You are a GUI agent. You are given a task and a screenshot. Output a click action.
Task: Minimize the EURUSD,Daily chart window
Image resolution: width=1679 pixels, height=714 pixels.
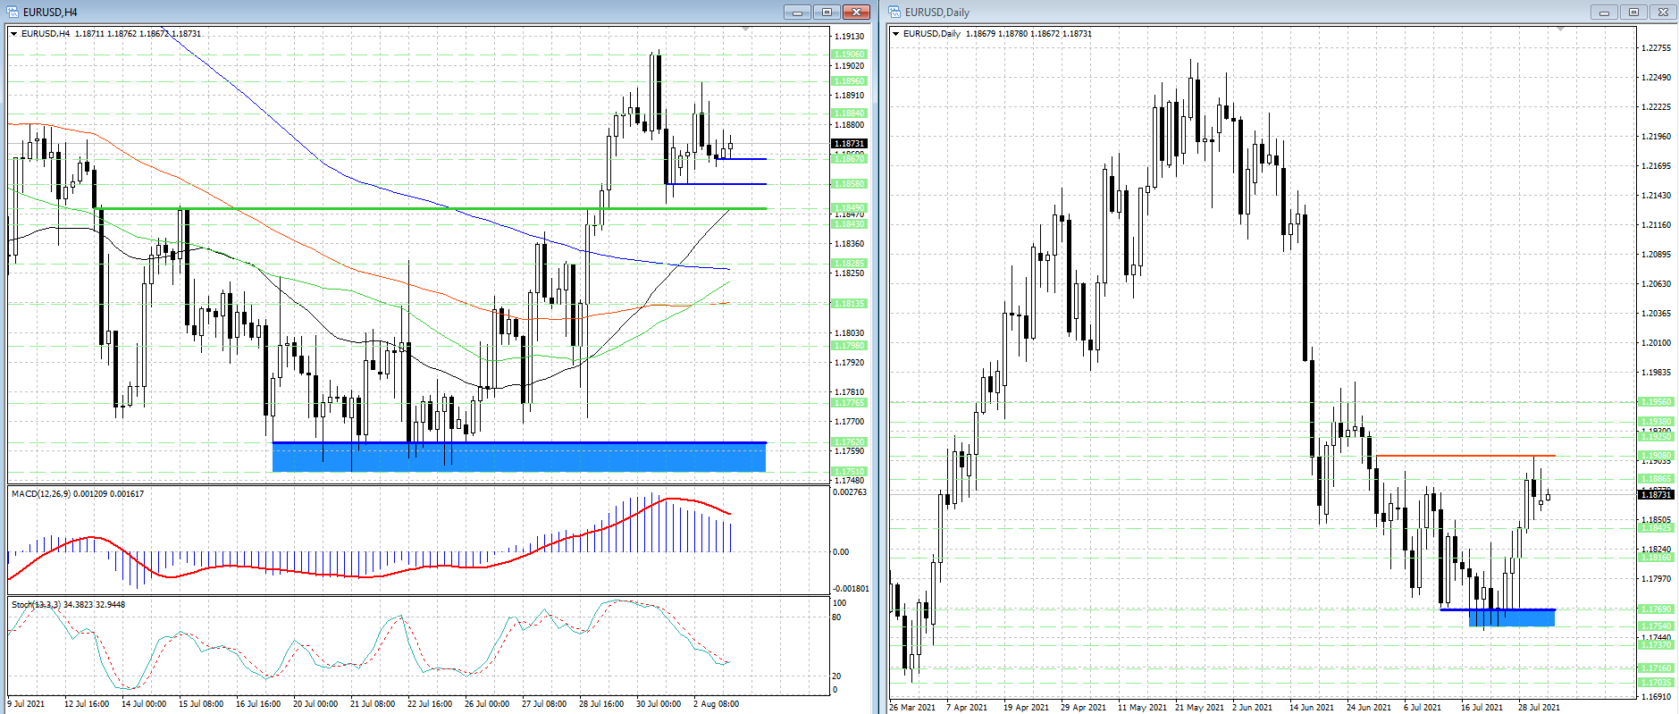pyautogui.click(x=1604, y=12)
